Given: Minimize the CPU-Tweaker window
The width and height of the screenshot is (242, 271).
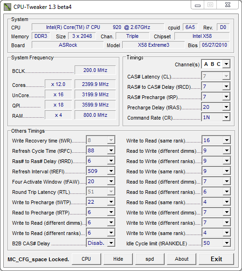Looking at the screenshot, I should (x=198, y=5).
